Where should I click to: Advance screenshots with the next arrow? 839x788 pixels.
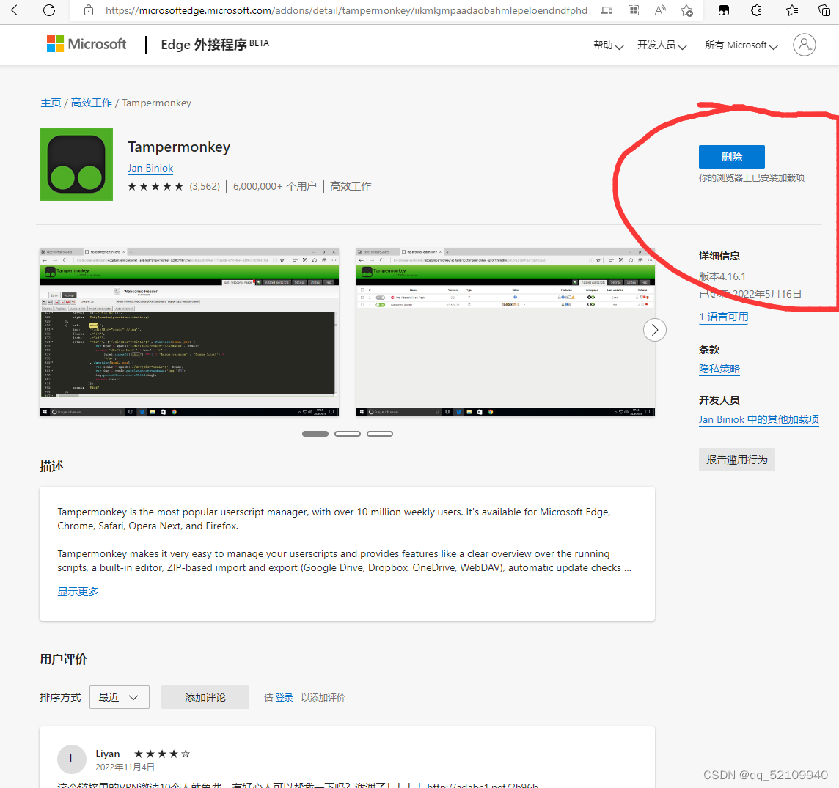(654, 330)
